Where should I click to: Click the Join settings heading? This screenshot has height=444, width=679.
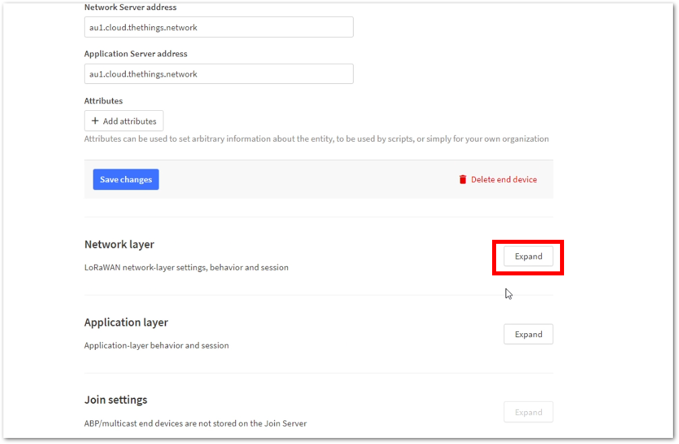coord(116,400)
